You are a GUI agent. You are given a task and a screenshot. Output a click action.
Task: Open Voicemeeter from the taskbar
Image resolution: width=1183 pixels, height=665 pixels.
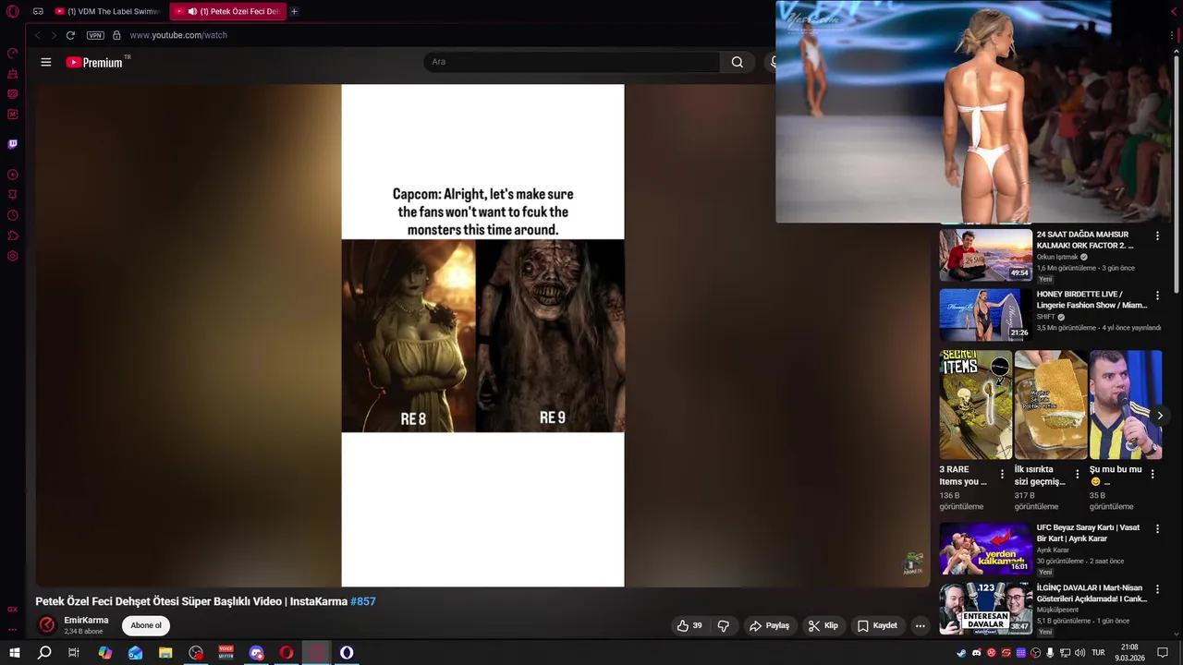[x=226, y=653]
